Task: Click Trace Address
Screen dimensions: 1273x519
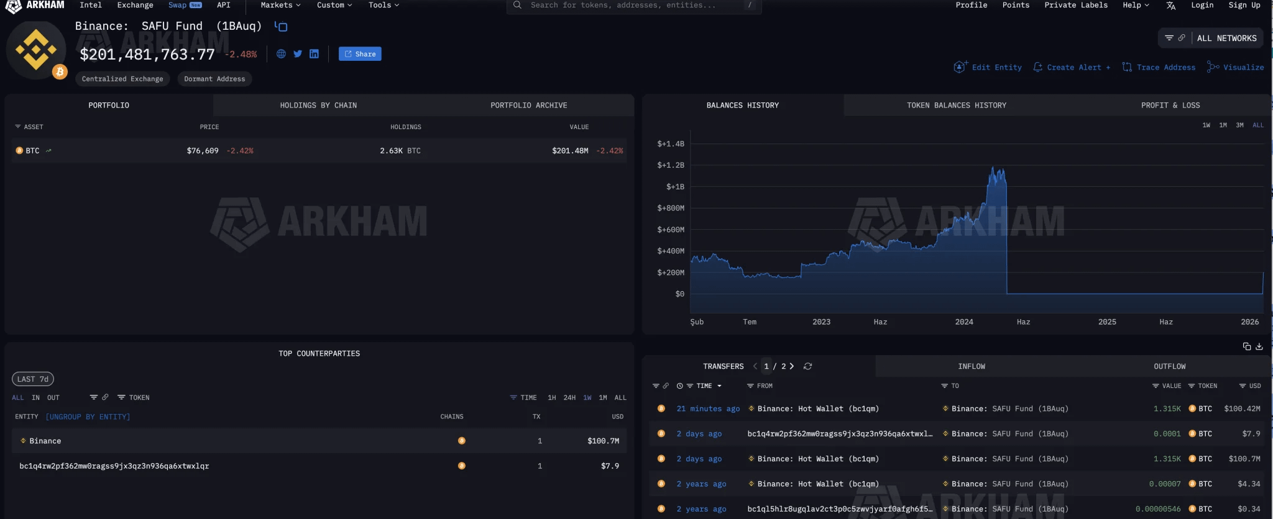Action: point(1159,67)
